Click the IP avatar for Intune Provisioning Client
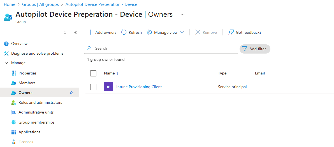This screenshot has height=147, width=334. (108, 87)
